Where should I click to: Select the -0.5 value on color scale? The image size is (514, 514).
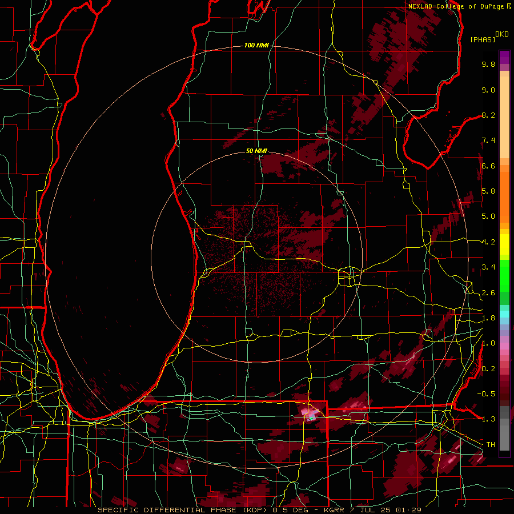[486, 394]
